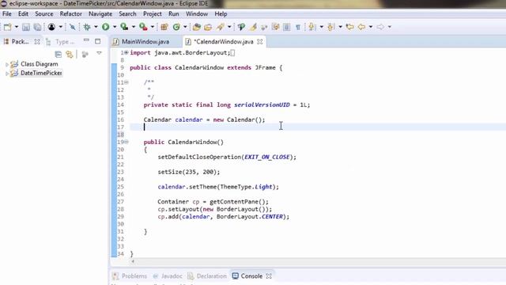
Task: Close the CalendarWindow.java tab
Action: coord(260,42)
